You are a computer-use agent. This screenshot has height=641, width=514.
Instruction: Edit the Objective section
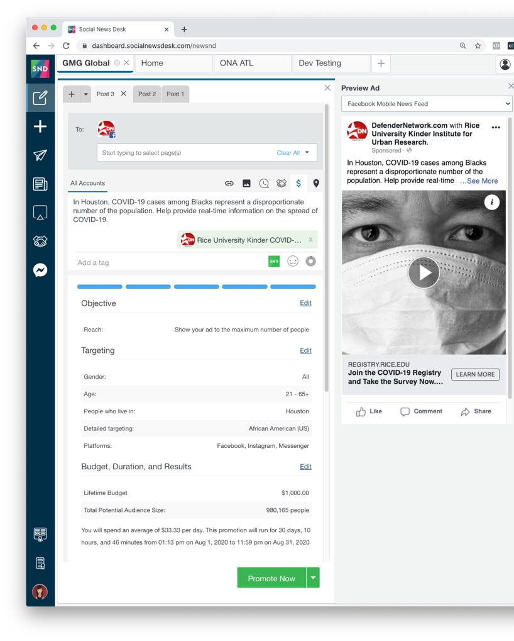point(305,303)
